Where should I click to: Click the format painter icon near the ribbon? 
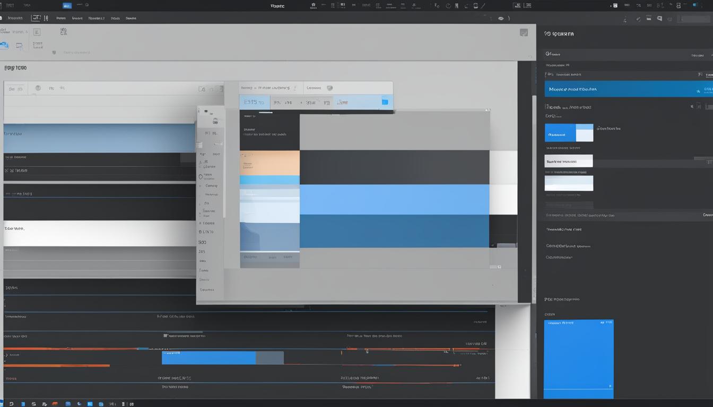20,46
